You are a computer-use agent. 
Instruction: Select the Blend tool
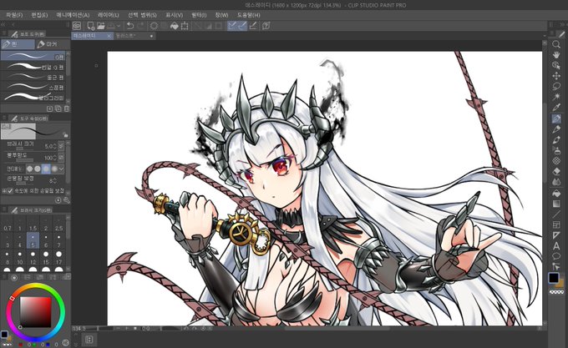[x=556, y=182]
